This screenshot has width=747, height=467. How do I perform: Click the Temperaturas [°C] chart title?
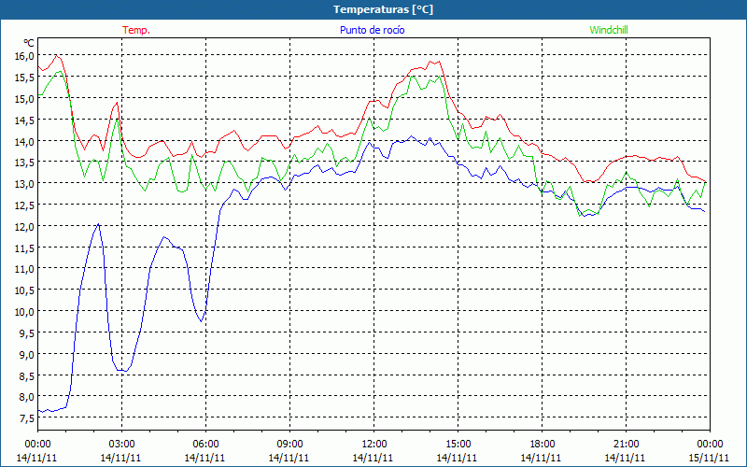point(383,9)
